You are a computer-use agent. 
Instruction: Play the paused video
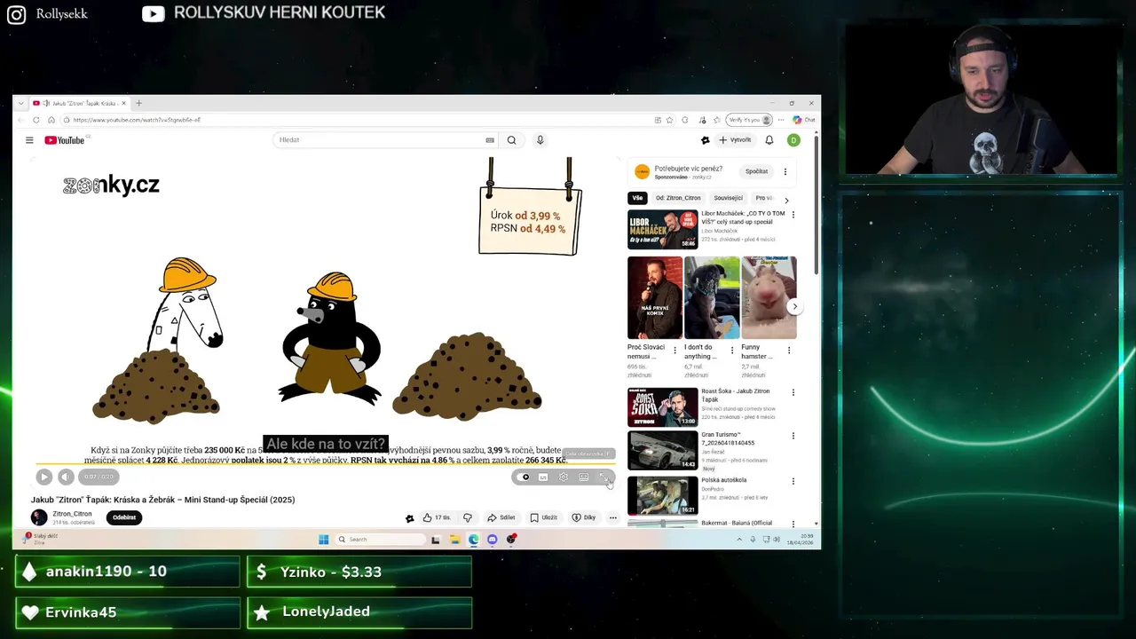click(43, 477)
